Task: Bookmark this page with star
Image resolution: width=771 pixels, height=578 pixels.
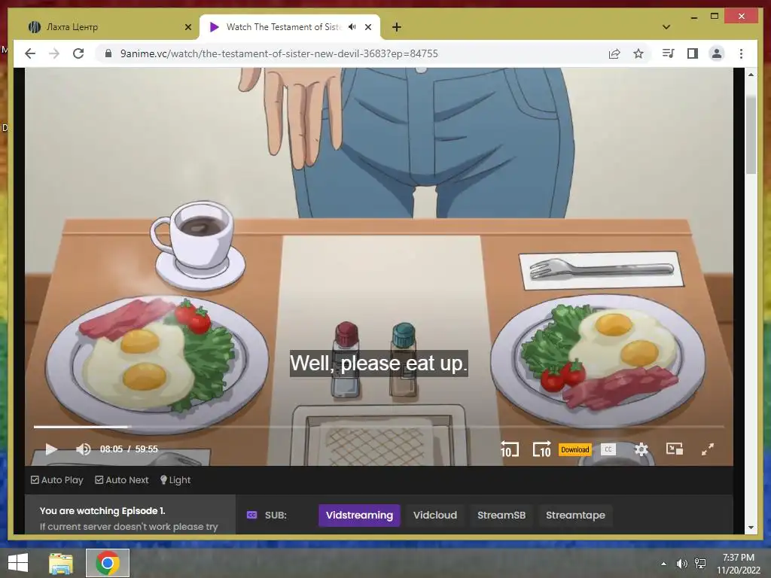Action: (x=638, y=53)
